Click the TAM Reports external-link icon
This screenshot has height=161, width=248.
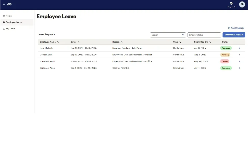coord(229,28)
